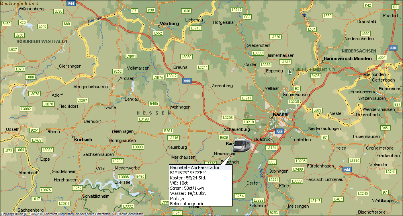Select the B485 road shield

pyautogui.click(x=140, y=177)
